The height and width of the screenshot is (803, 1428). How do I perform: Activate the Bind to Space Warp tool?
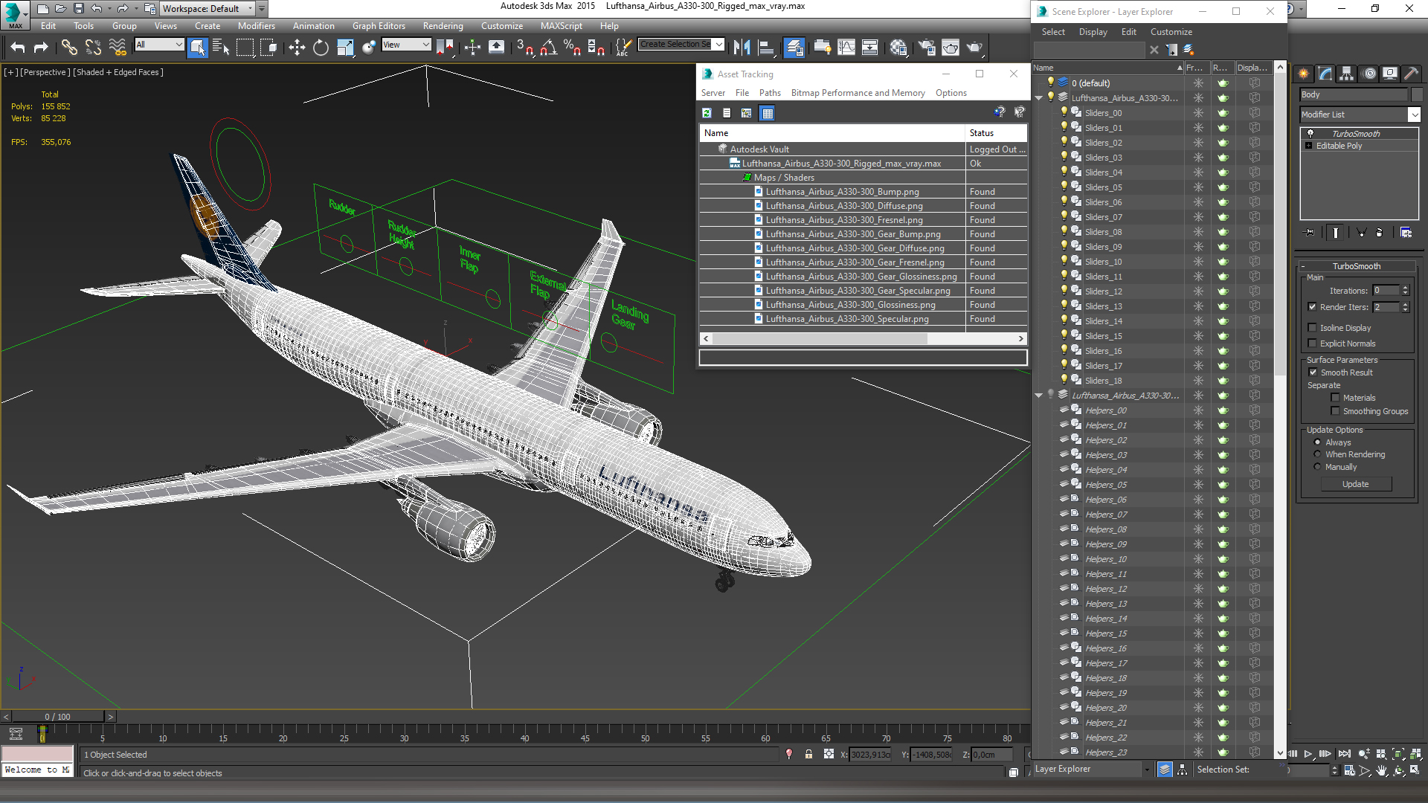tap(118, 48)
